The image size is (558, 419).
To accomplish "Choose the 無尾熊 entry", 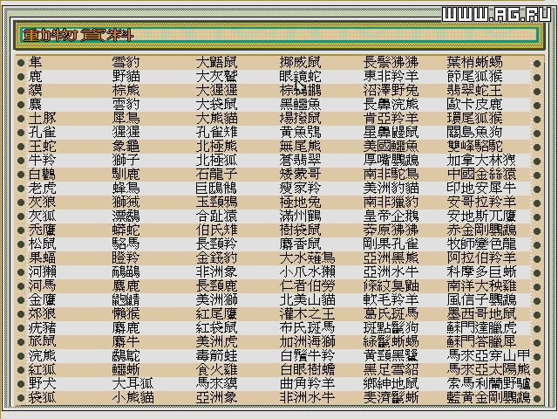I will (x=300, y=146).
